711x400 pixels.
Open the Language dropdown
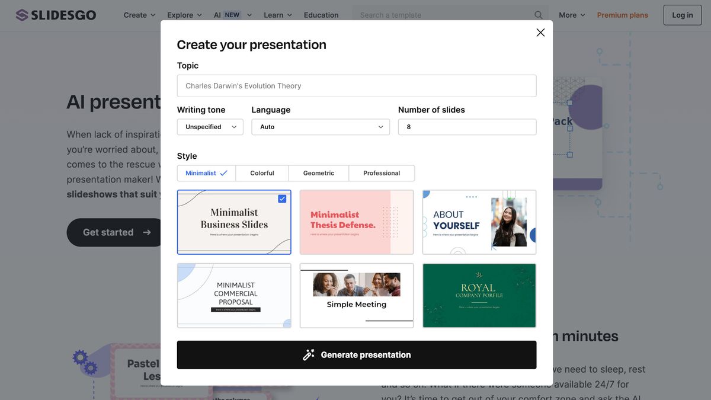(320, 126)
